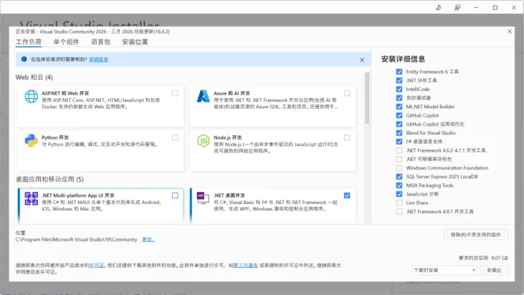Click the 桌面应用和移动应用 (5) section heading
This screenshot has height=295, width=524.
pyautogui.click(x=49, y=180)
